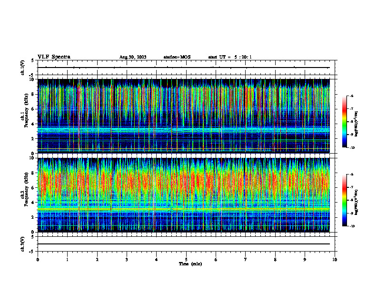Click the ch.3 voltage trace line
This screenshot has height=291, width=377.
183,244
